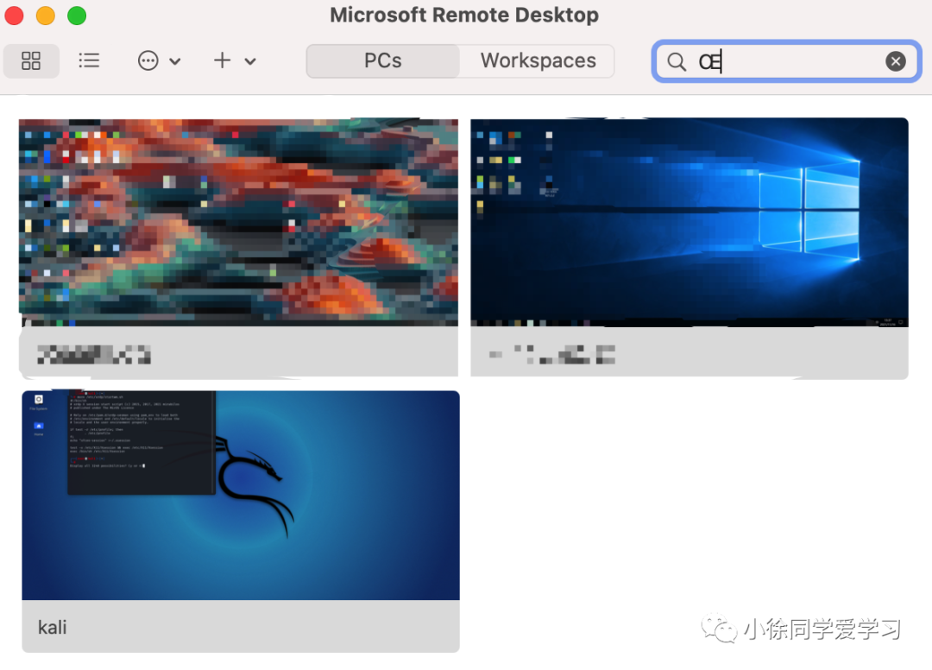Click the search magnifier icon
The width and height of the screenshot is (932, 670).
pyautogui.click(x=677, y=61)
